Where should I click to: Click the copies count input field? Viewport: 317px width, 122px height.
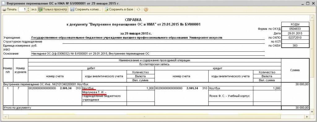pos(22,9)
